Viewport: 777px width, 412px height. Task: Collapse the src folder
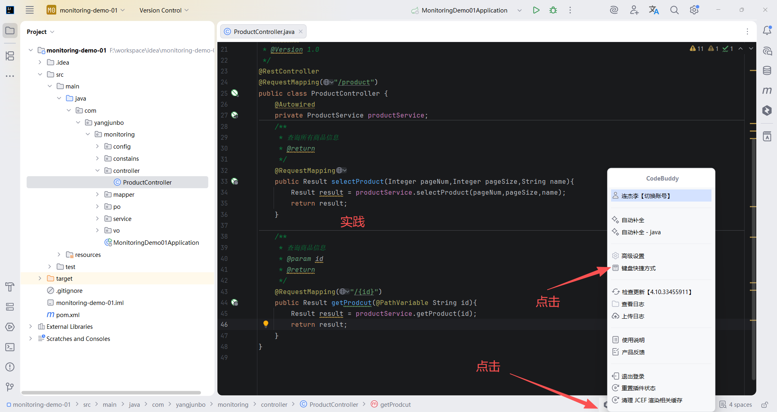point(40,74)
